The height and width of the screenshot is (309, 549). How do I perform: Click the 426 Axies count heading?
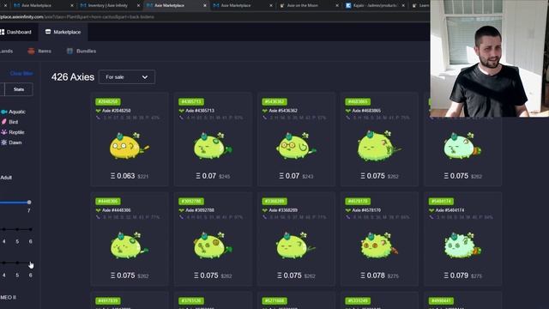click(x=73, y=77)
